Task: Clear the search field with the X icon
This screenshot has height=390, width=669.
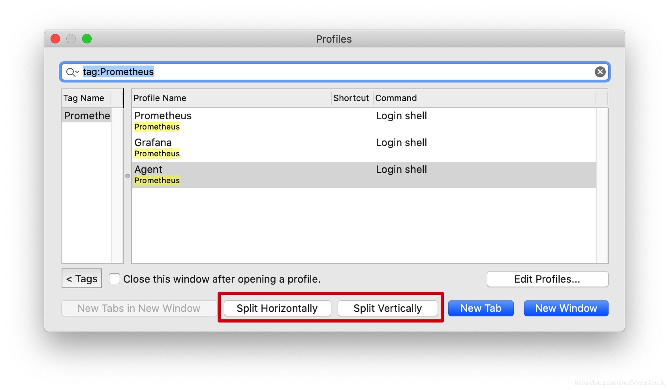Action: coord(600,72)
